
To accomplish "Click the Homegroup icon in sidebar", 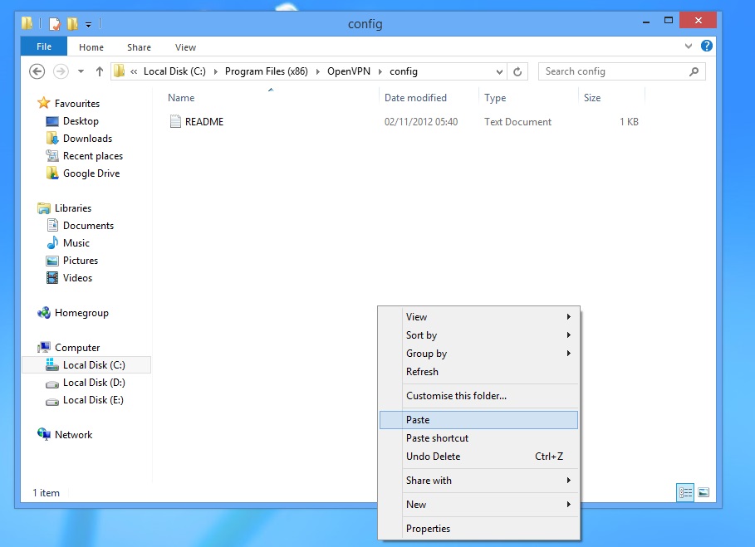I will (x=44, y=313).
